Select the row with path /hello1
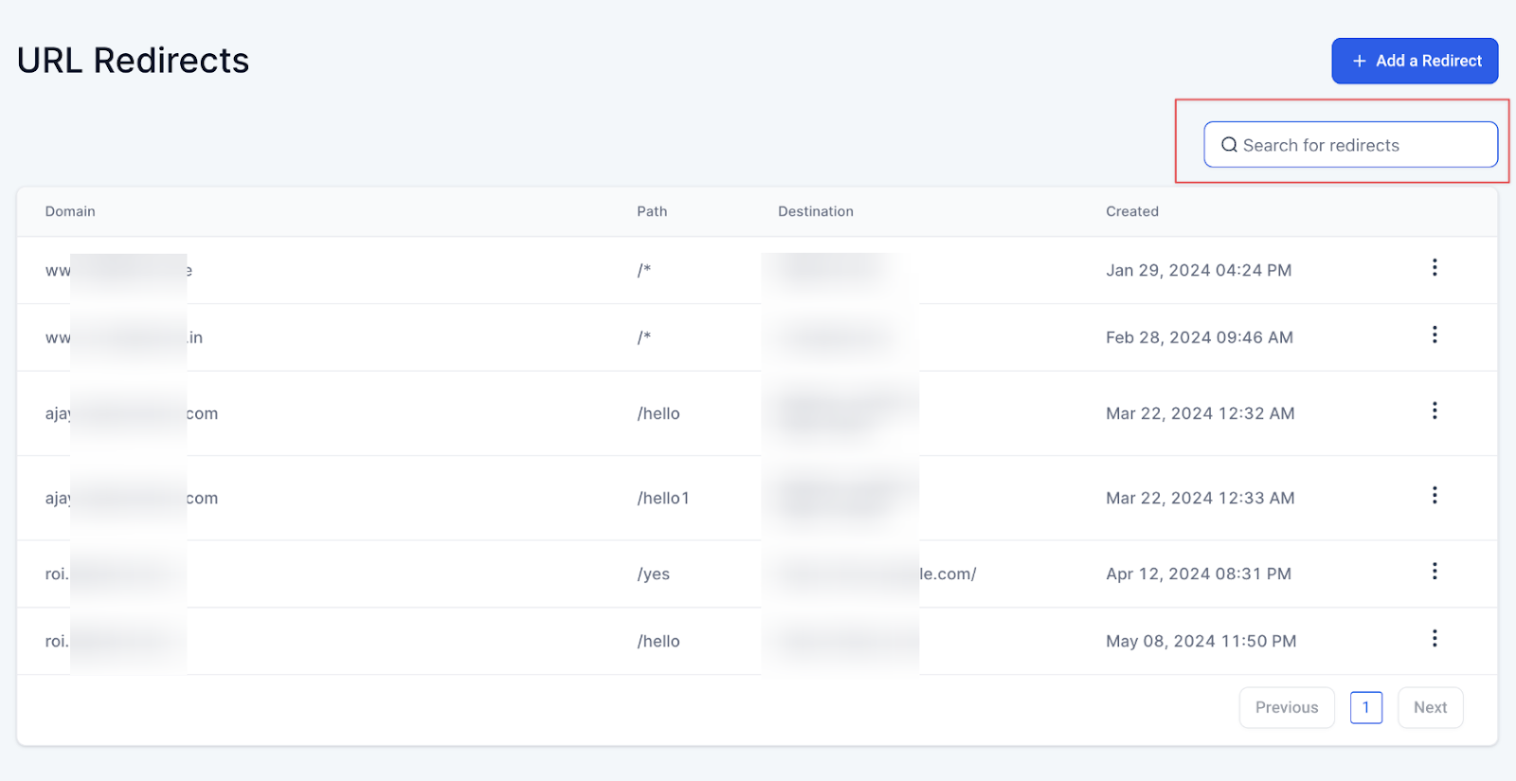The height and width of the screenshot is (781, 1516). 662,499
